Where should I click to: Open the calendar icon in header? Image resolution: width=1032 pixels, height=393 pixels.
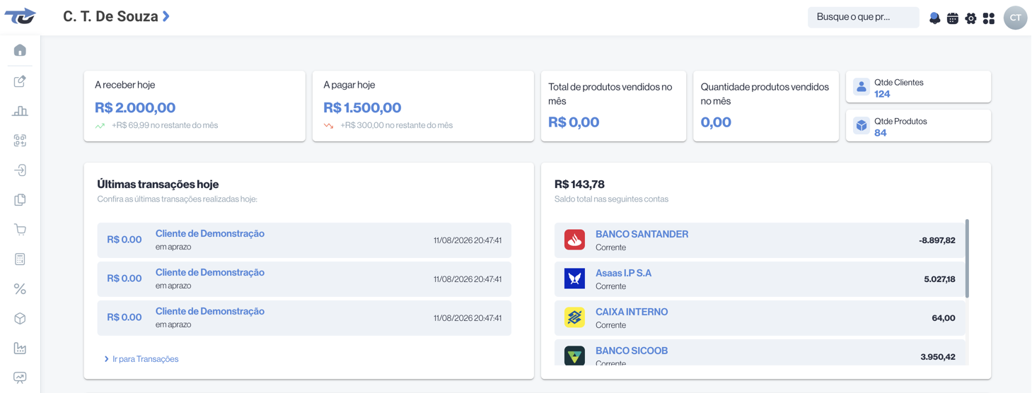pyautogui.click(x=953, y=18)
